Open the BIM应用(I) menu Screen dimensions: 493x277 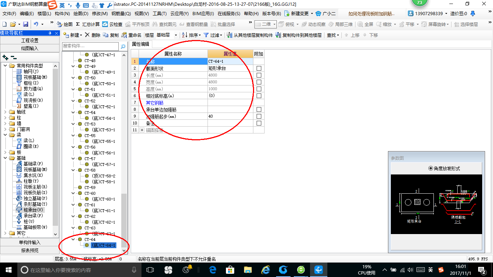[203, 14]
